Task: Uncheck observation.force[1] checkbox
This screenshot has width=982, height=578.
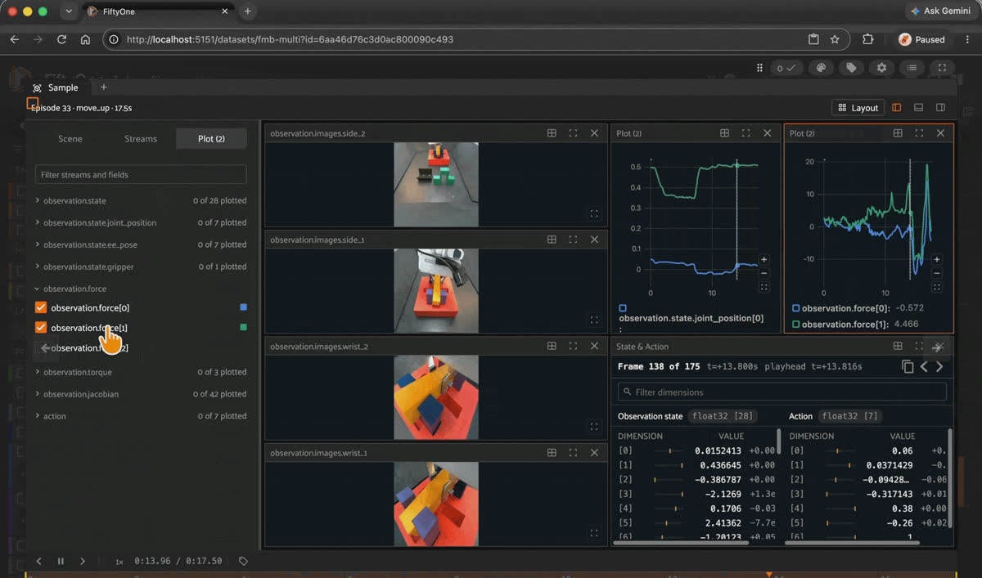Action: coord(41,328)
